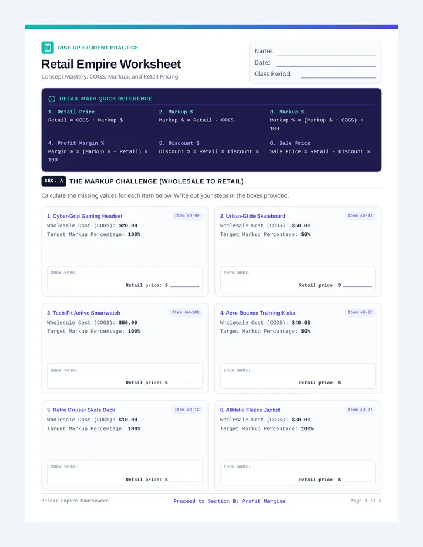Click the Date input line
Image resolution: width=423 pixels, height=547 pixels.
326,63
